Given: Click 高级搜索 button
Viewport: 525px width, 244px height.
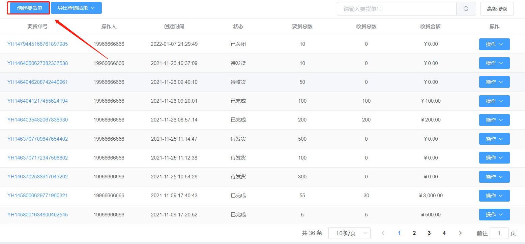Looking at the screenshot, I should (497, 9).
